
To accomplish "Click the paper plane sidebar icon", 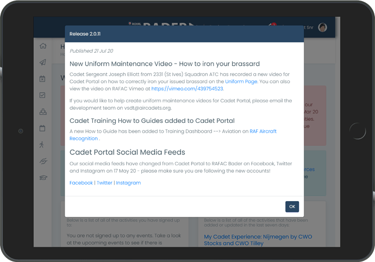I will pos(43,63).
